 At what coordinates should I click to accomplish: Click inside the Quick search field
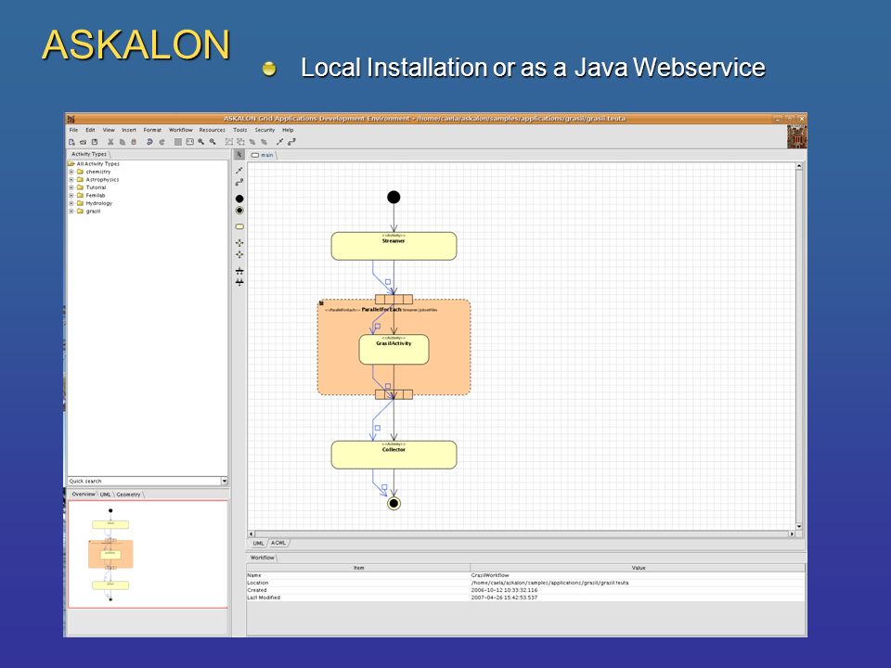click(x=145, y=482)
